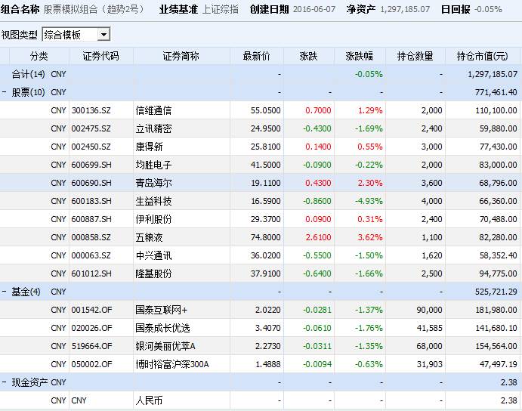Select stock code 600690.SH
Viewport: 522px width, 411px height.
91,183
